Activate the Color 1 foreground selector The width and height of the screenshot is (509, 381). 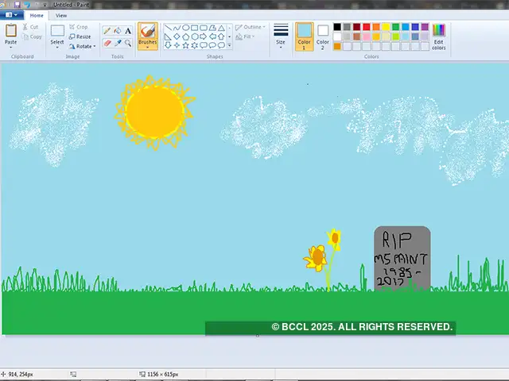point(305,36)
